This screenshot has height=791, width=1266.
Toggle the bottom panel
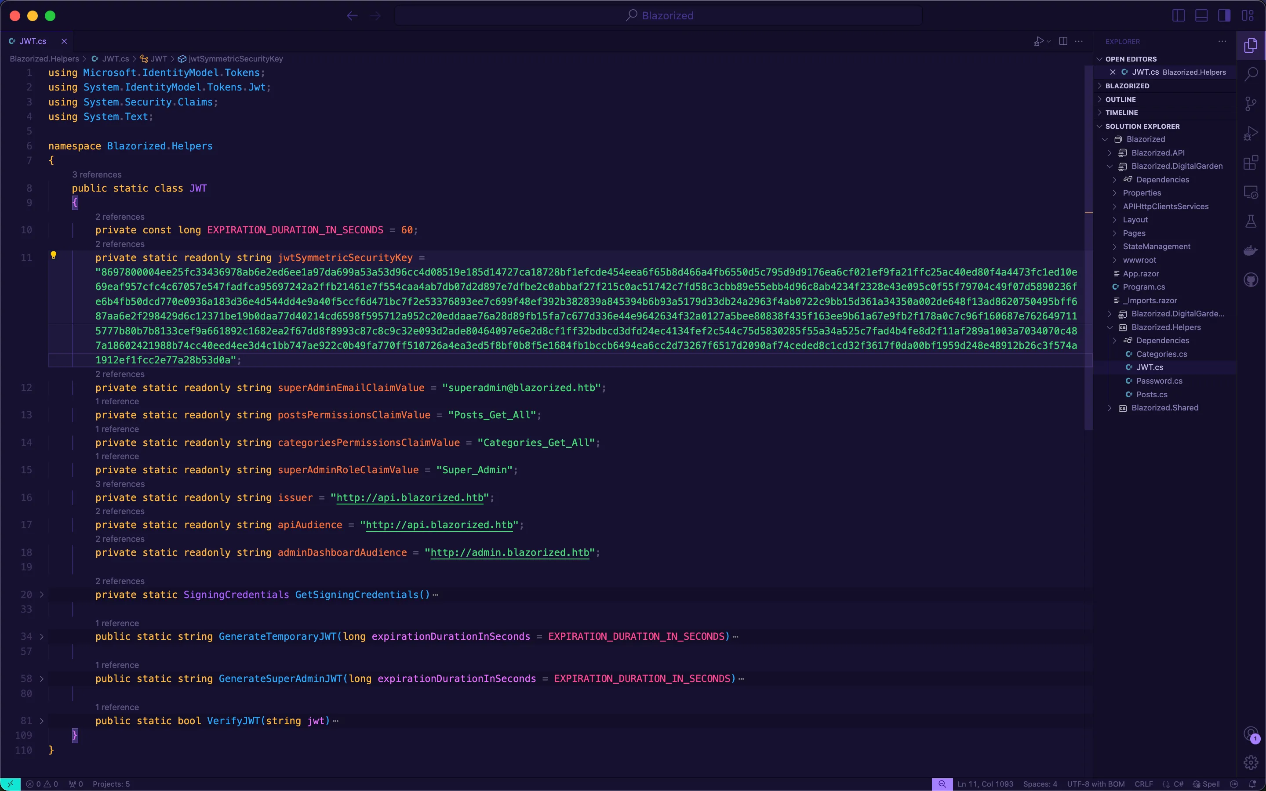1202,16
